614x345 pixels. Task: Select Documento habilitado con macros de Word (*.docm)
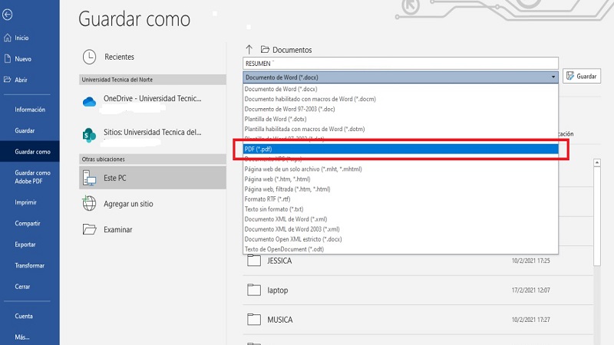pos(400,99)
